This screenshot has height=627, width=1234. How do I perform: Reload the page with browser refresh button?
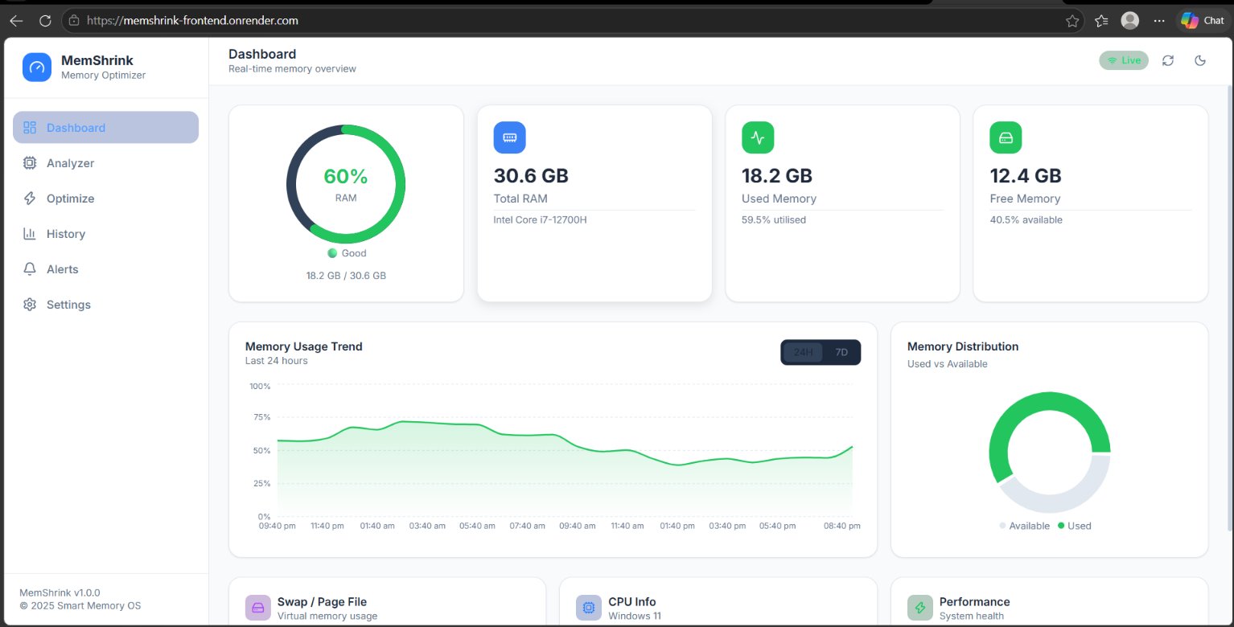(45, 21)
